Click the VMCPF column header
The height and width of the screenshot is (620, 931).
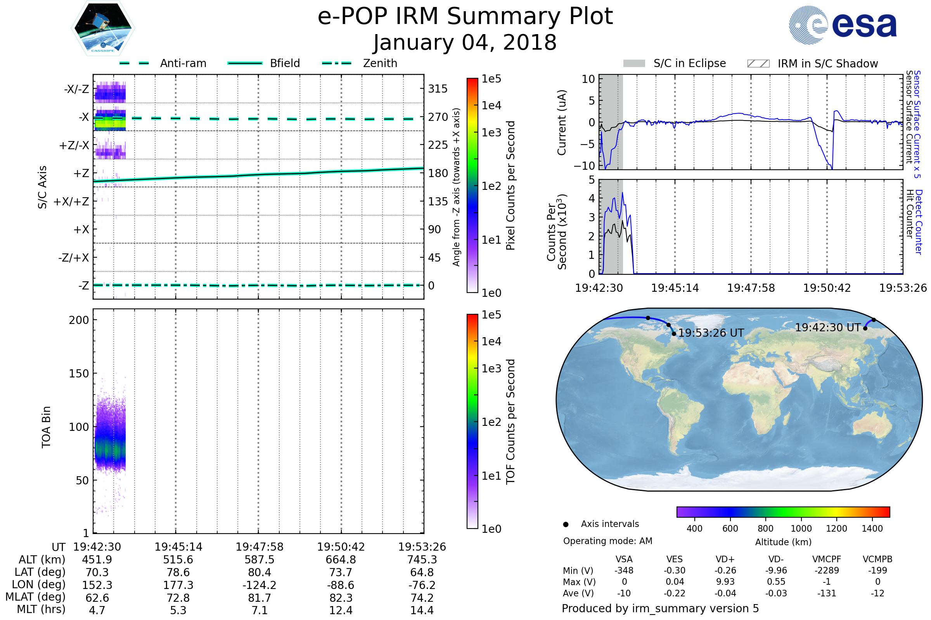(x=827, y=559)
